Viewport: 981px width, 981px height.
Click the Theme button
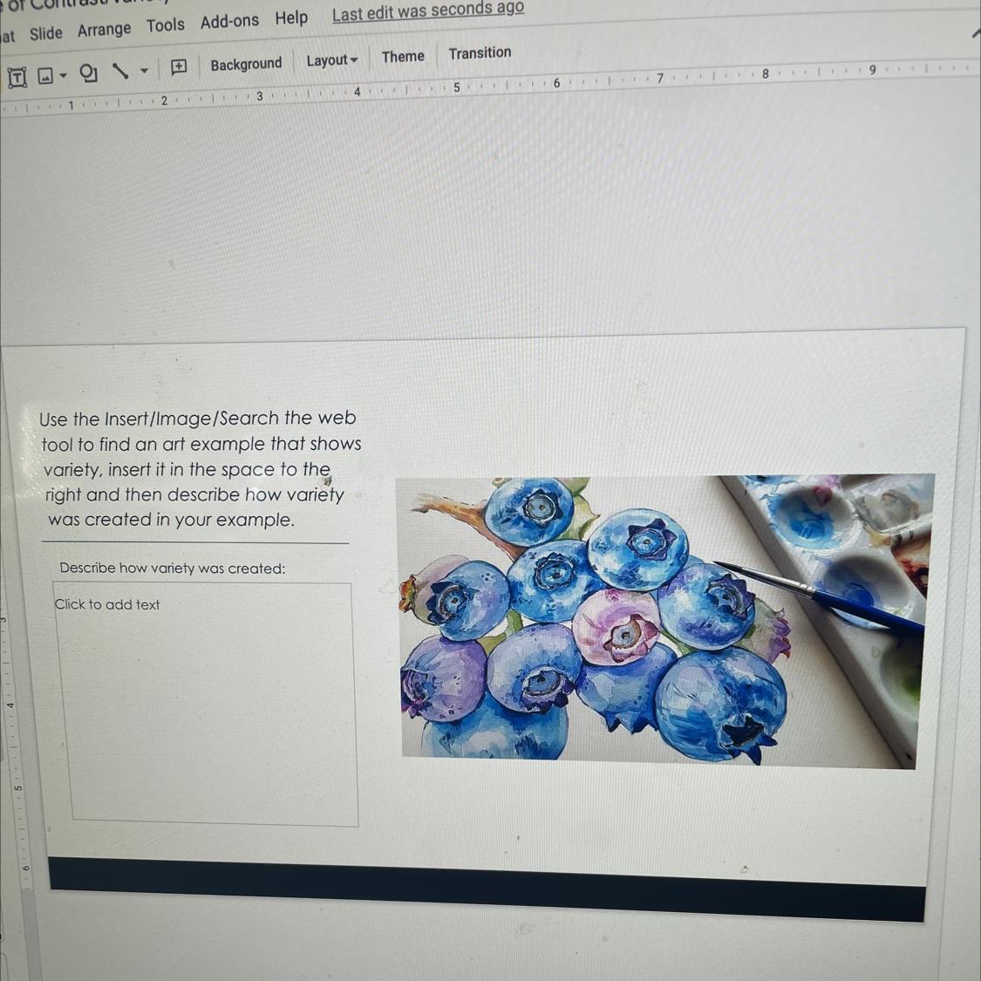pyautogui.click(x=403, y=57)
